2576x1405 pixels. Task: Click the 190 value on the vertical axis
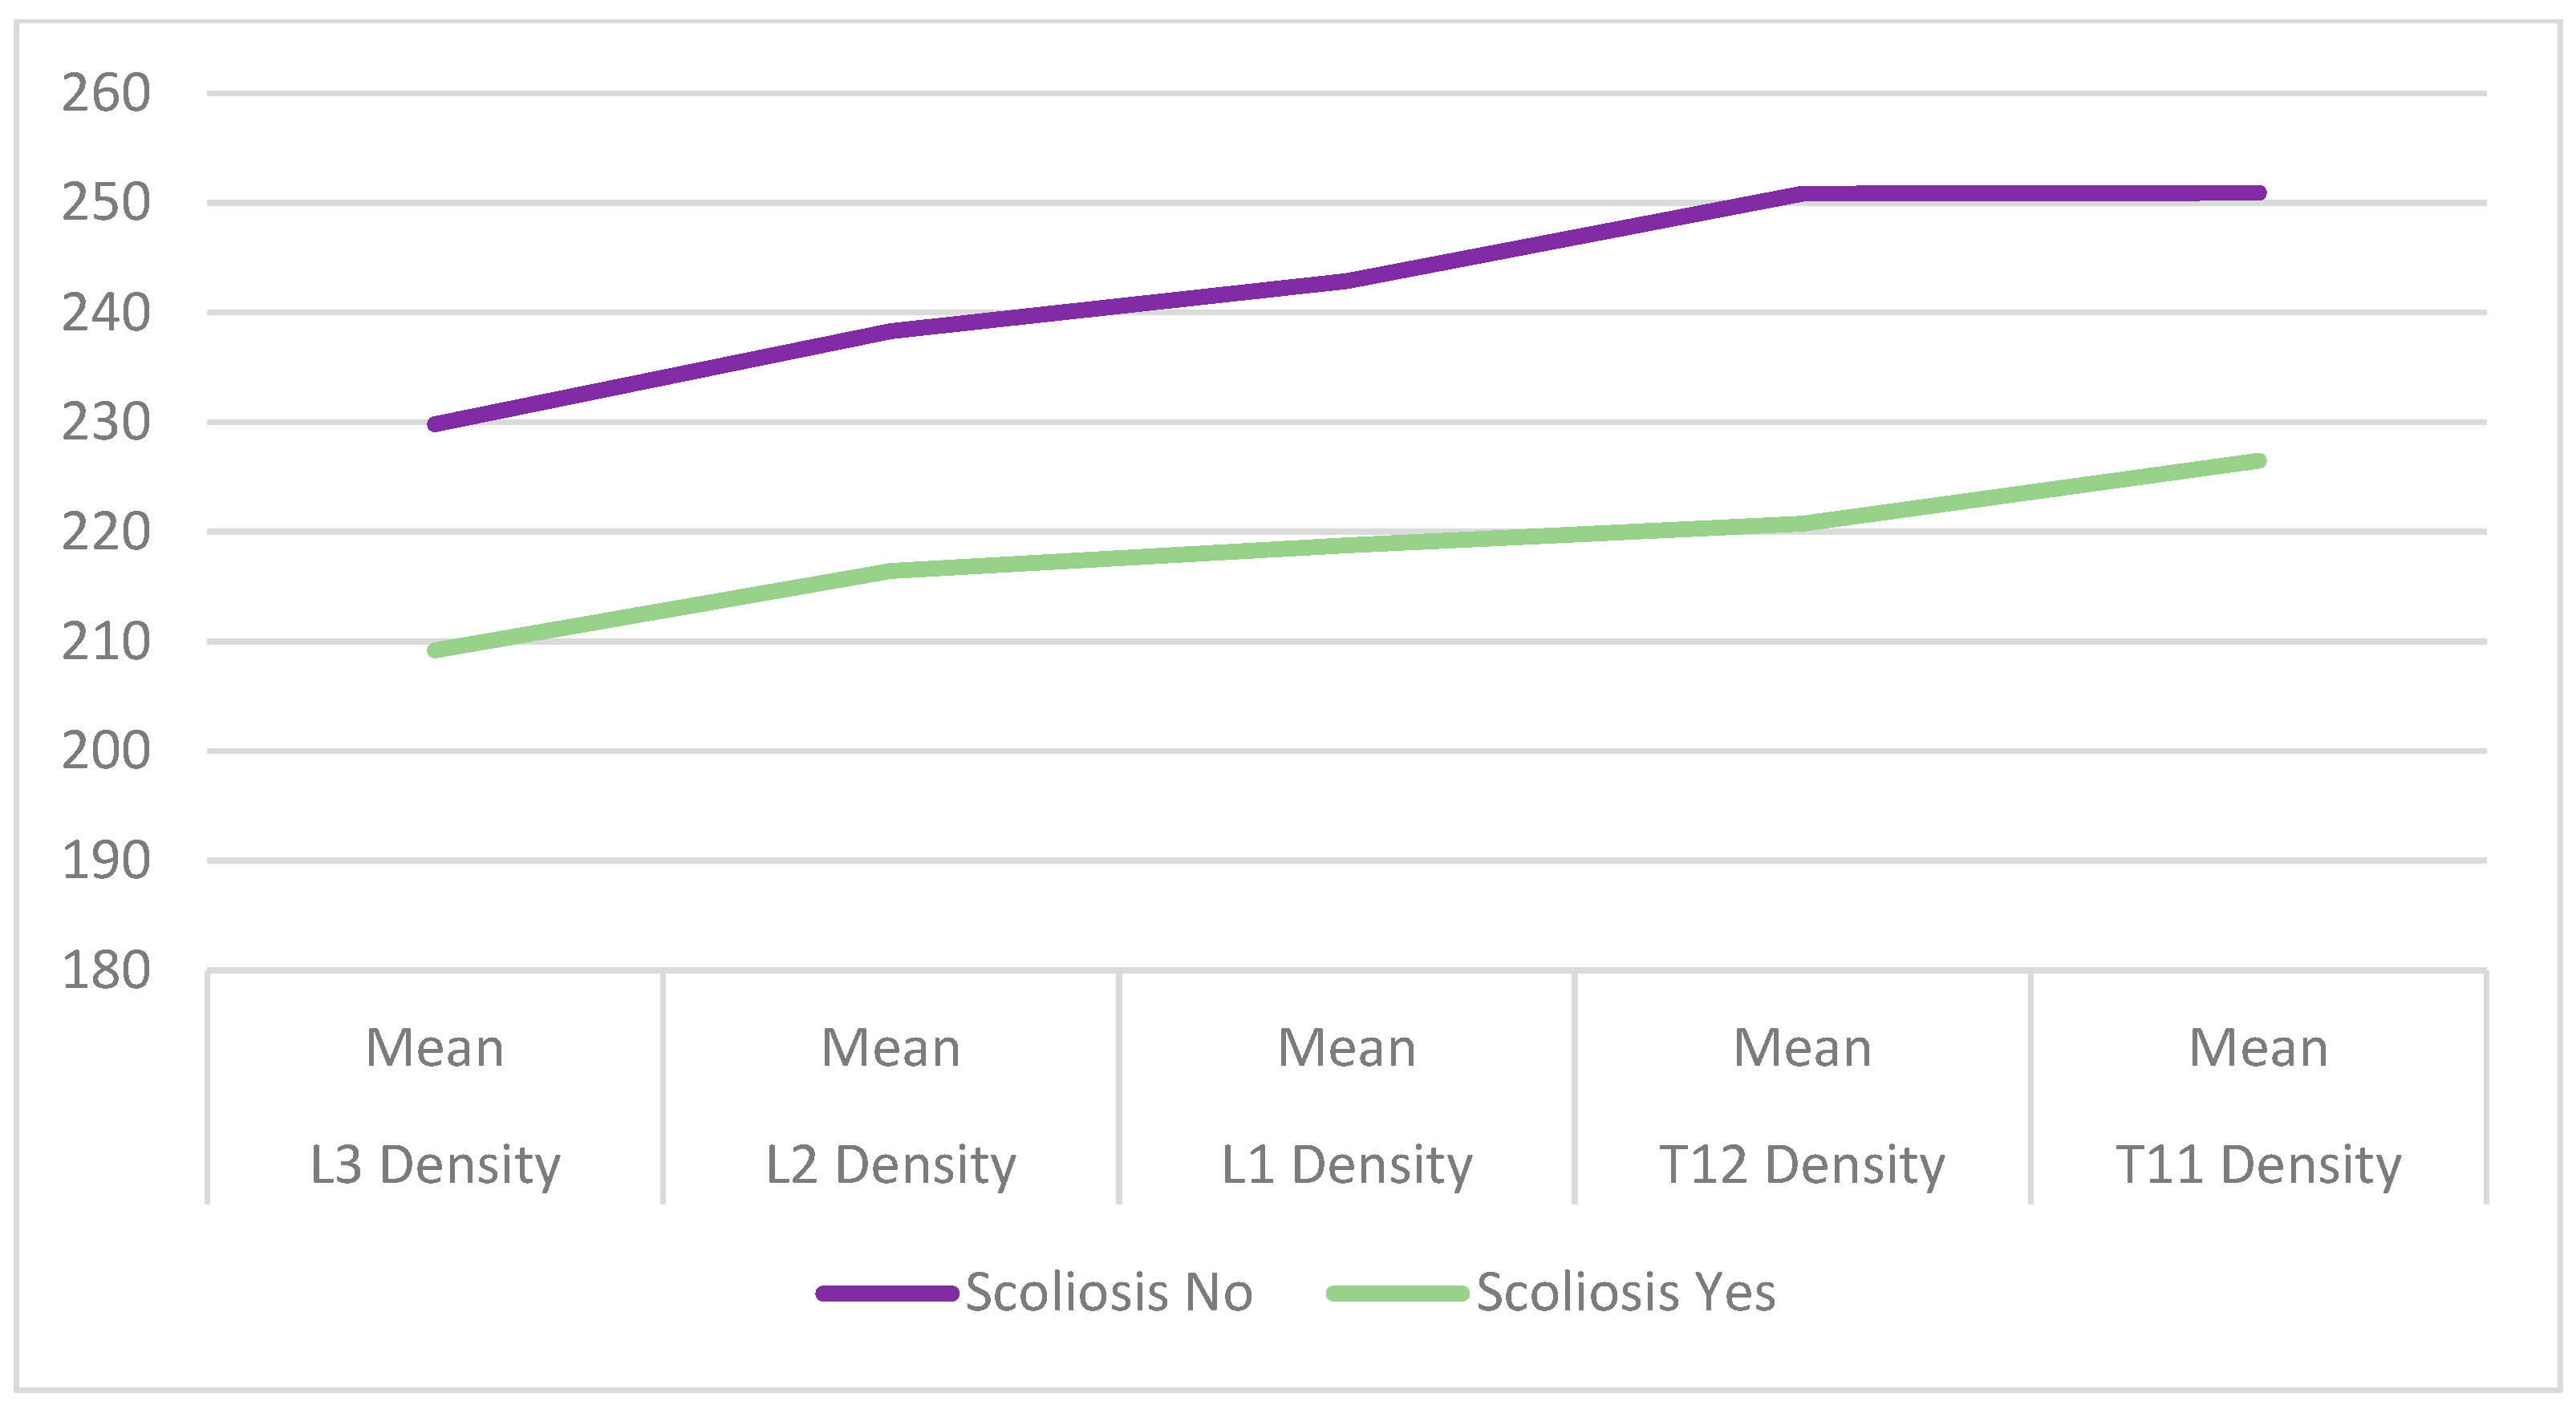pos(106,860)
